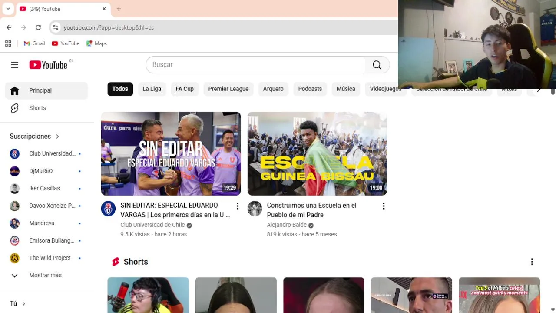Screen dimensions: 556x313
Task: Open the YouTube hamburger guide menu
Action: tap(14, 65)
